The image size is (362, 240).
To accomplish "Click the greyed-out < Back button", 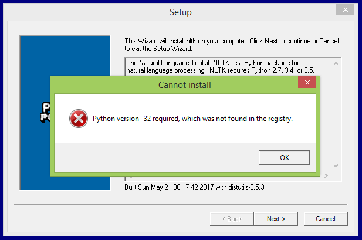I will coord(232,219).
